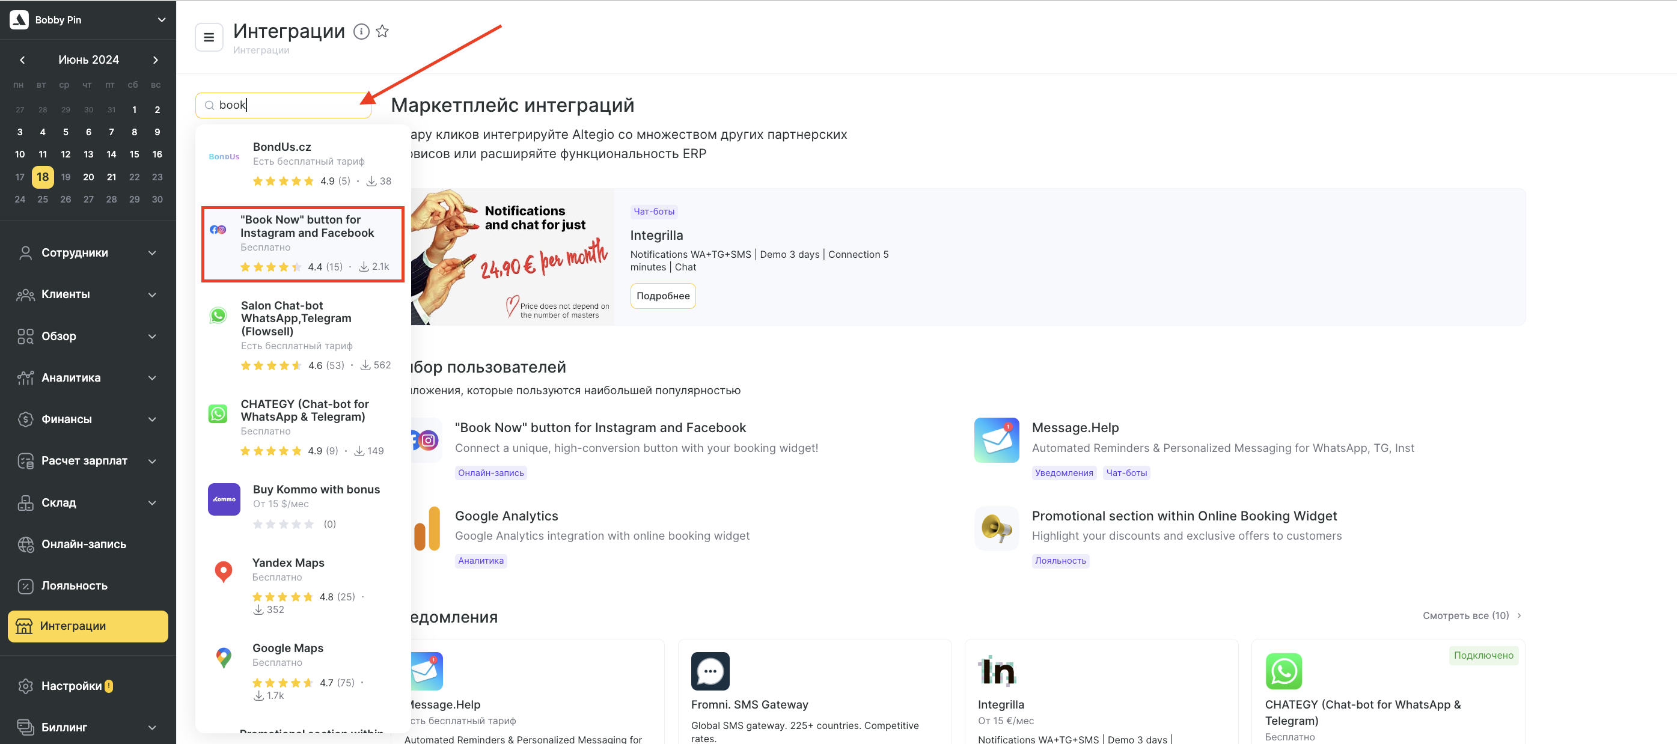Click the Message.Help envelope icon in popular apps
This screenshot has width=1677, height=744.
pyautogui.click(x=996, y=440)
